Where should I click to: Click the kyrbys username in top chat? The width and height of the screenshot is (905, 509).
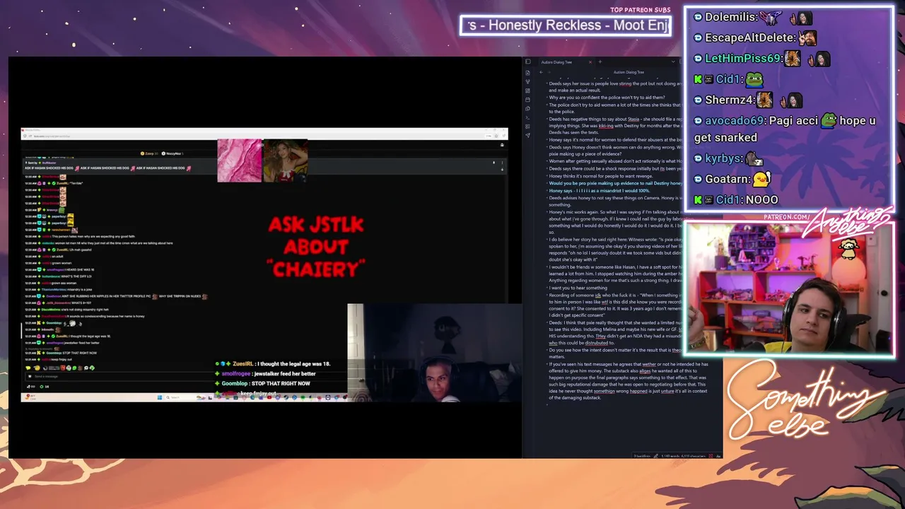click(724, 158)
